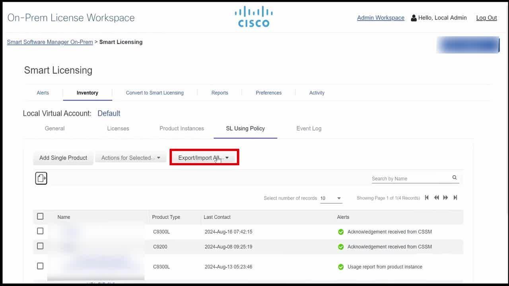Click the Log Out link
This screenshot has width=509, height=286.
[x=487, y=18]
